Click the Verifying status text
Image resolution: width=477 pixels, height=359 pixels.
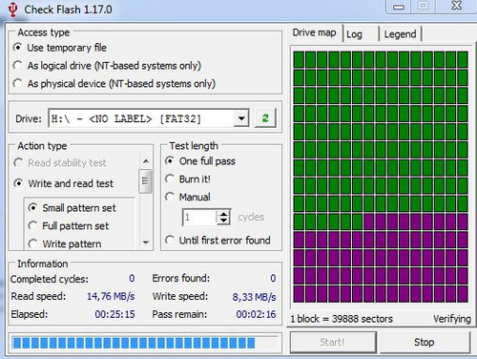click(x=452, y=319)
